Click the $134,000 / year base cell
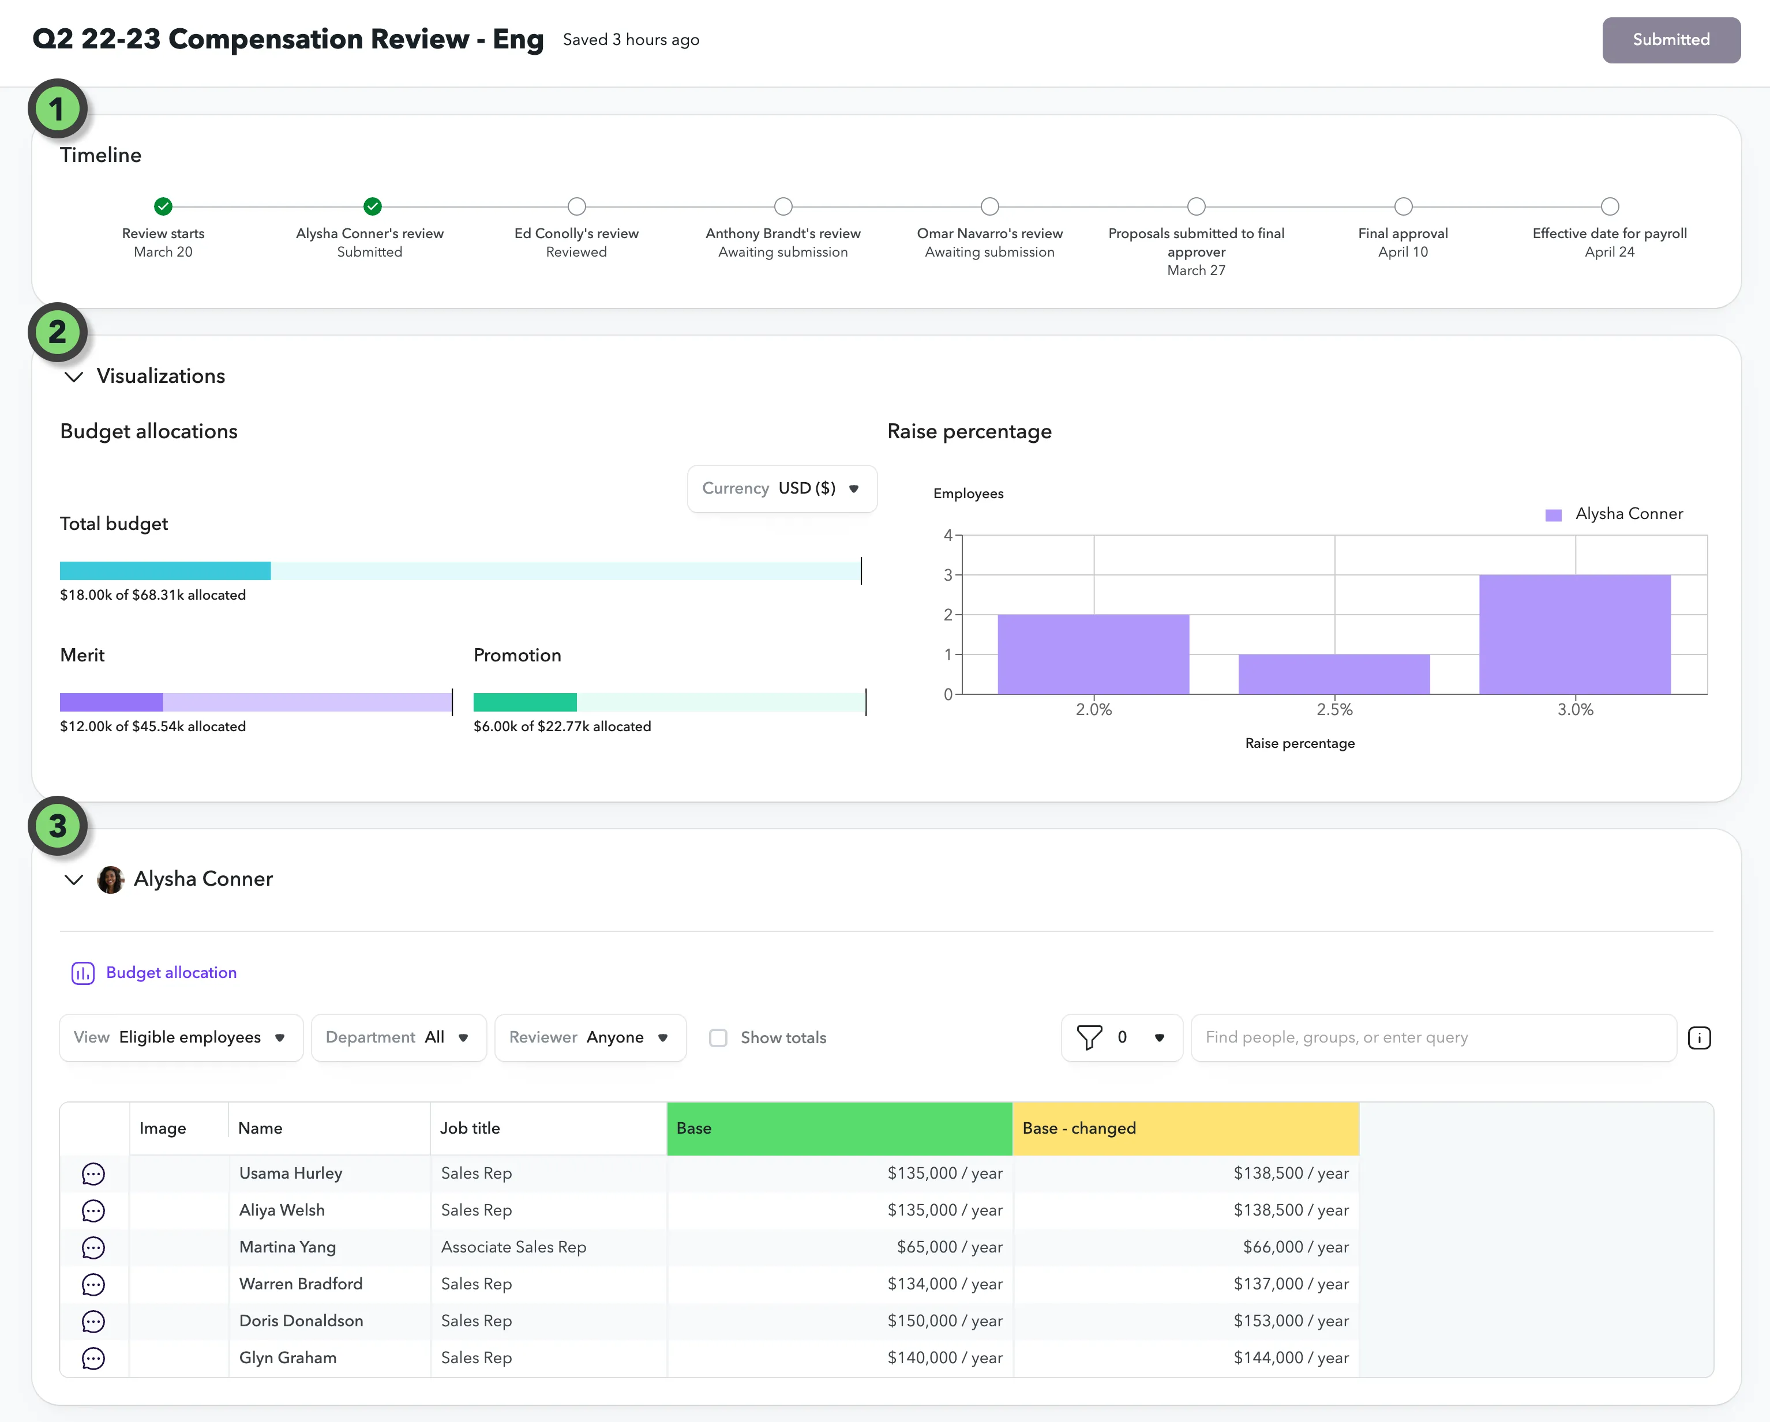This screenshot has width=1770, height=1422. click(840, 1284)
